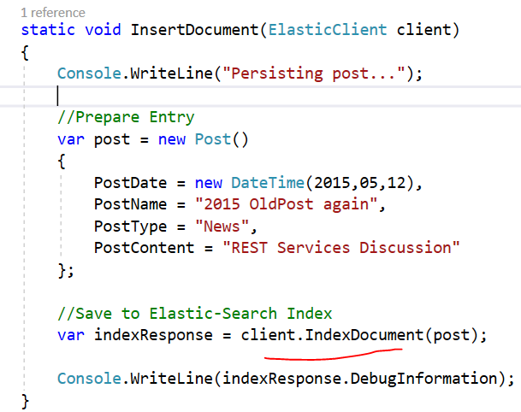The width and height of the screenshot is (521, 412).
Task: Click the underlined IndexDocument method call
Action: click(364, 334)
